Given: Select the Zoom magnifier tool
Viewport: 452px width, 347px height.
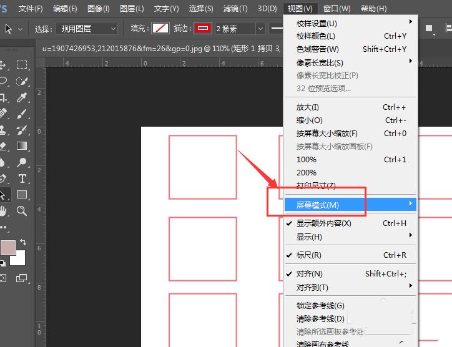Looking at the screenshot, I should point(22,211).
